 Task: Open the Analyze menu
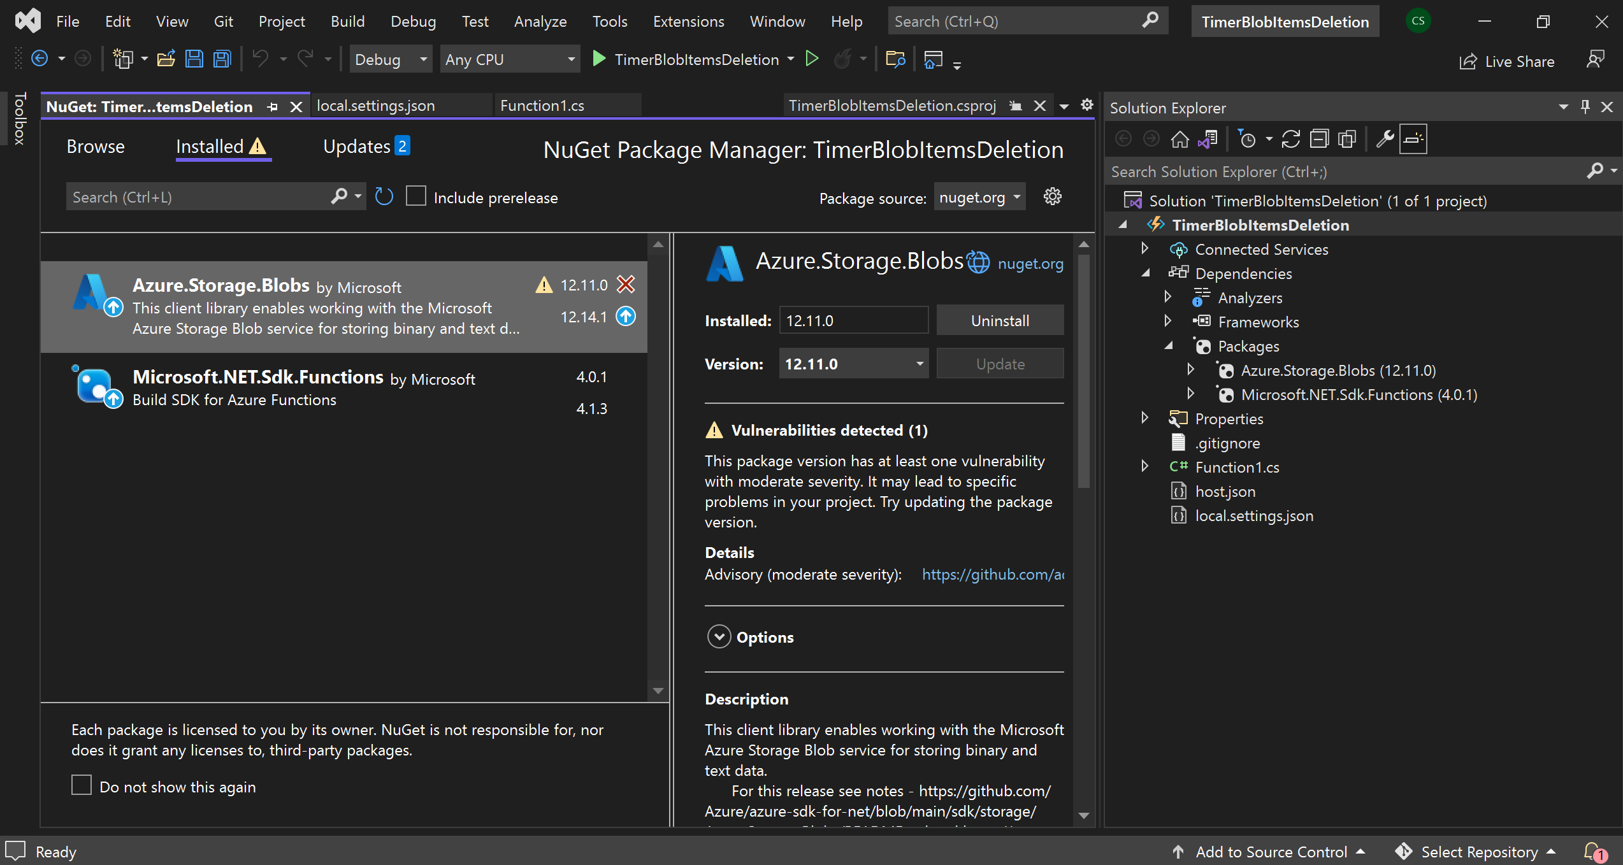pos(540,22)
